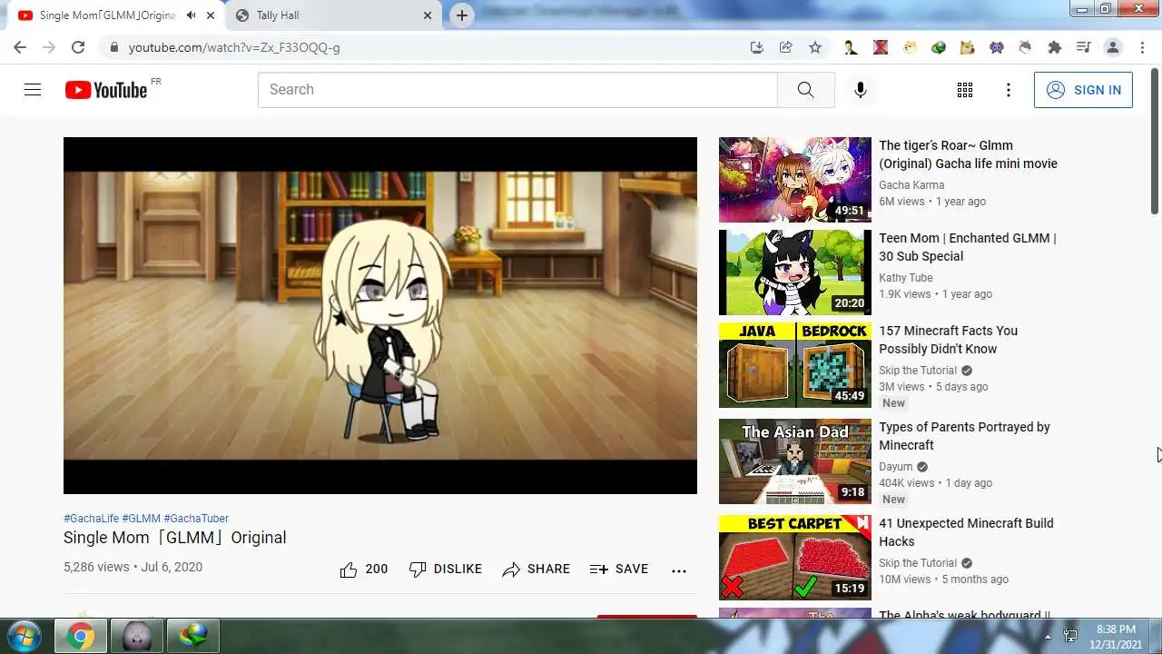
Task: Open the YouTube hamburger guide menu
Action: click(33, 90)
